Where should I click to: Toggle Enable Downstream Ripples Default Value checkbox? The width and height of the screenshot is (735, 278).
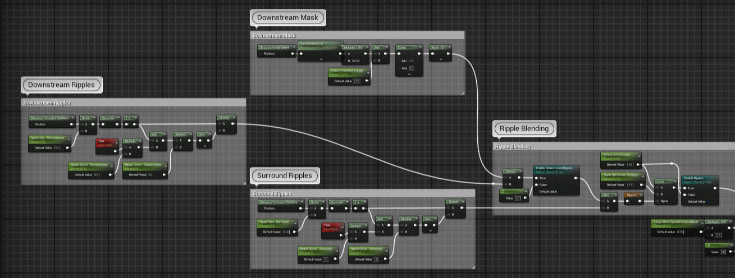click(560, 192)
